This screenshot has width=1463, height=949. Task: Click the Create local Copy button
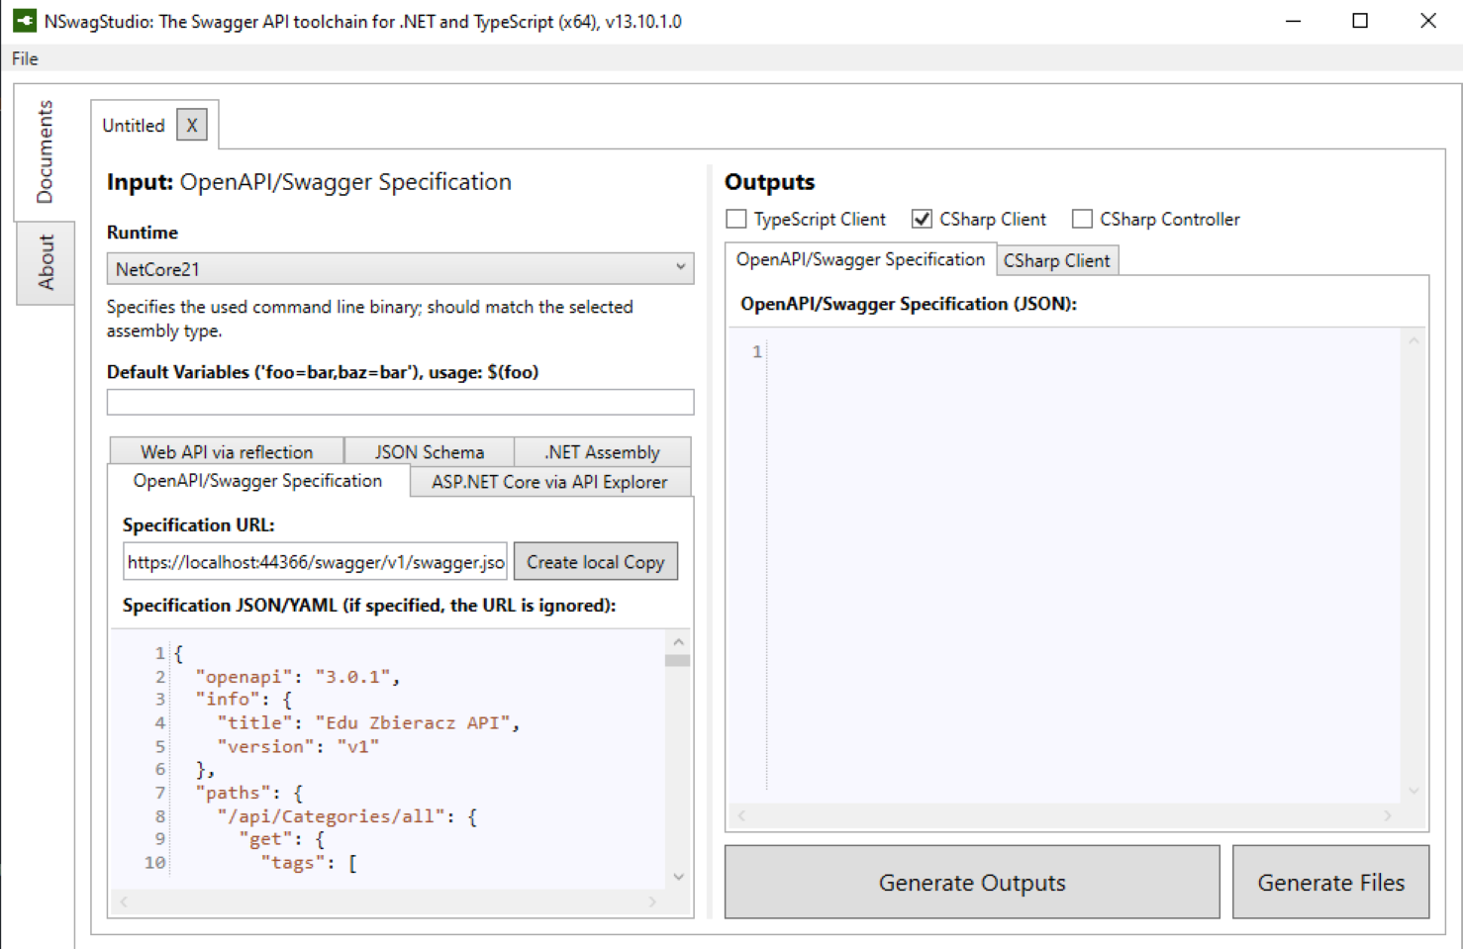pos(596,562)
